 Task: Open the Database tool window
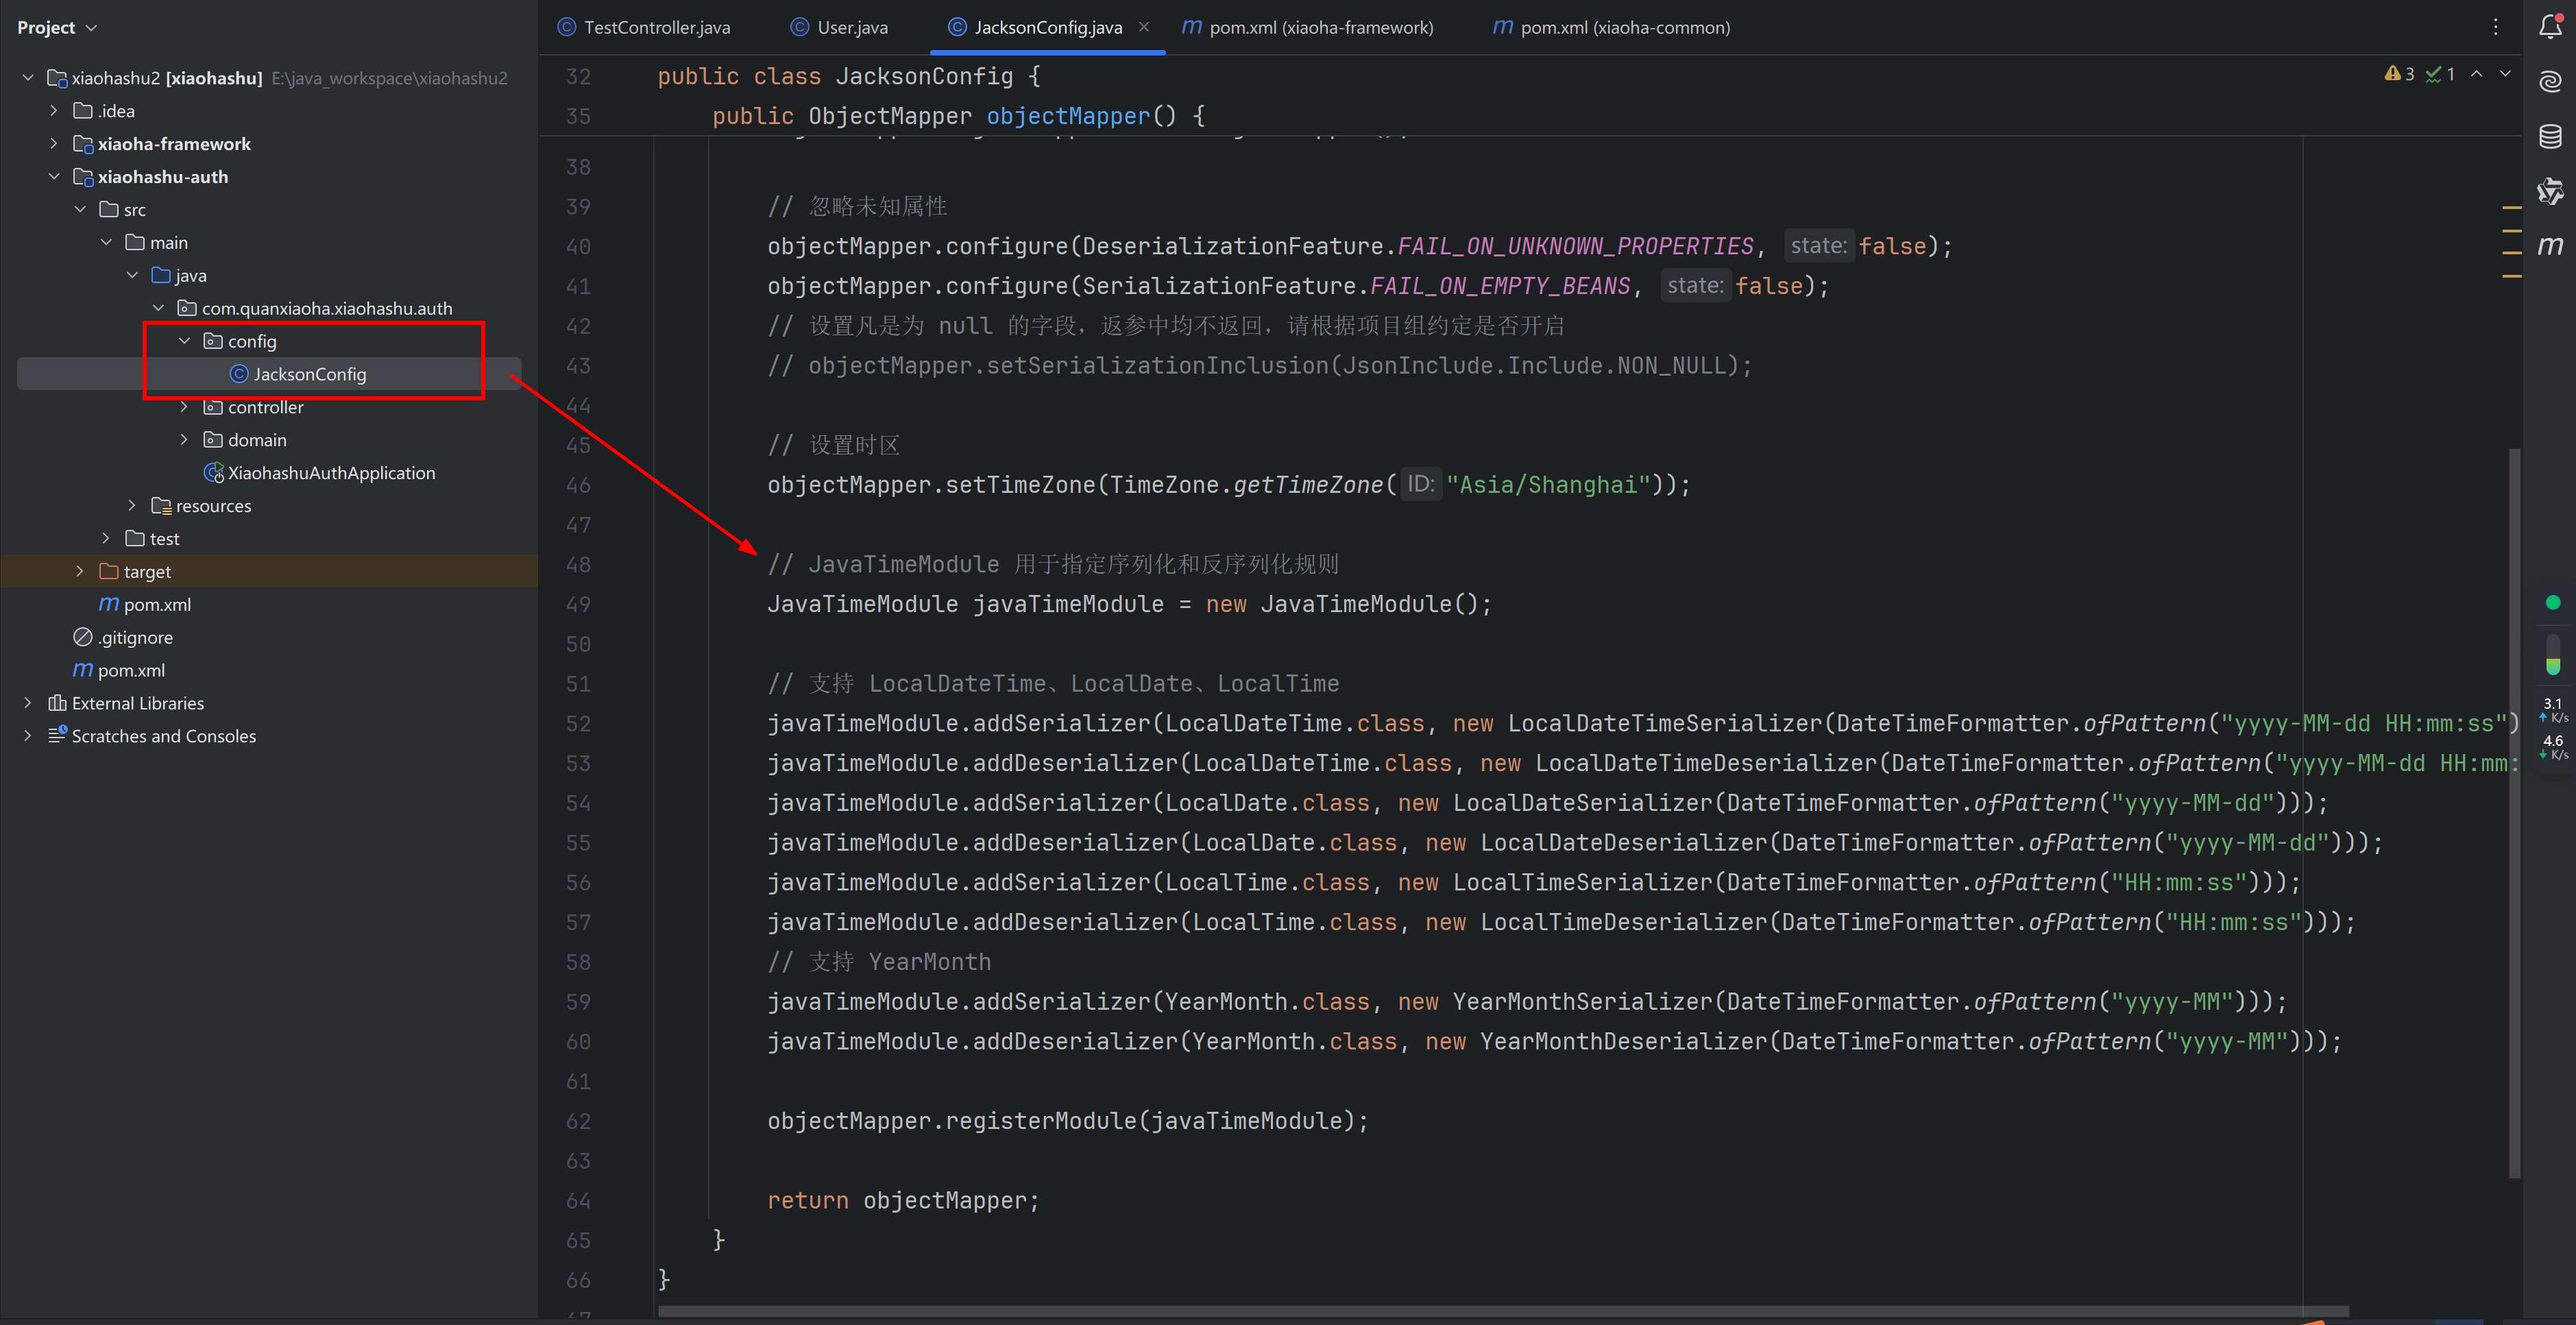(x=2550, y=136)
